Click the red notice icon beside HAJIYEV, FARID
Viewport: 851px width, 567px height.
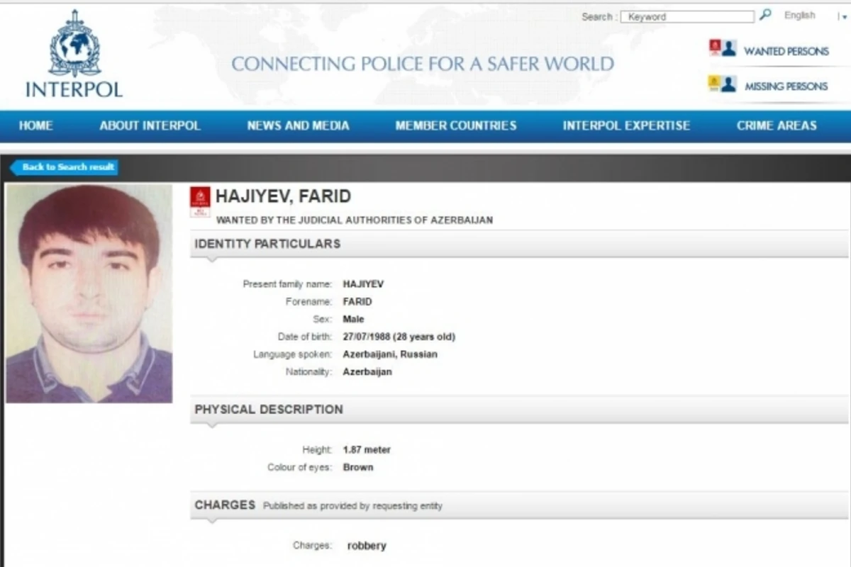[x=200, y=202]
